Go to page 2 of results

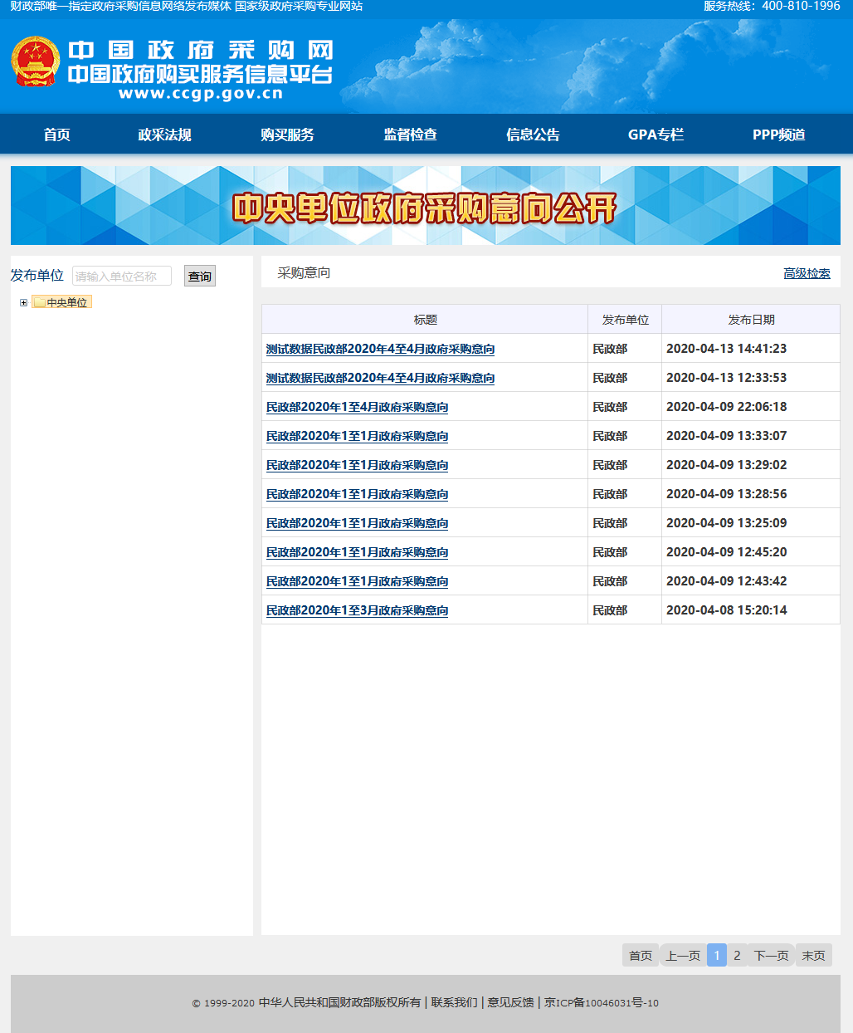[736, 955]
